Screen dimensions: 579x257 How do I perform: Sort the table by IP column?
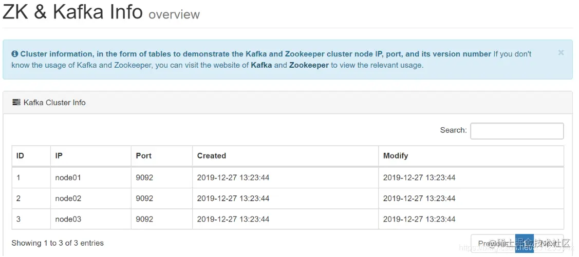(59, 155)
